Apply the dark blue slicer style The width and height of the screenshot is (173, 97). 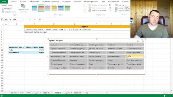61,8
